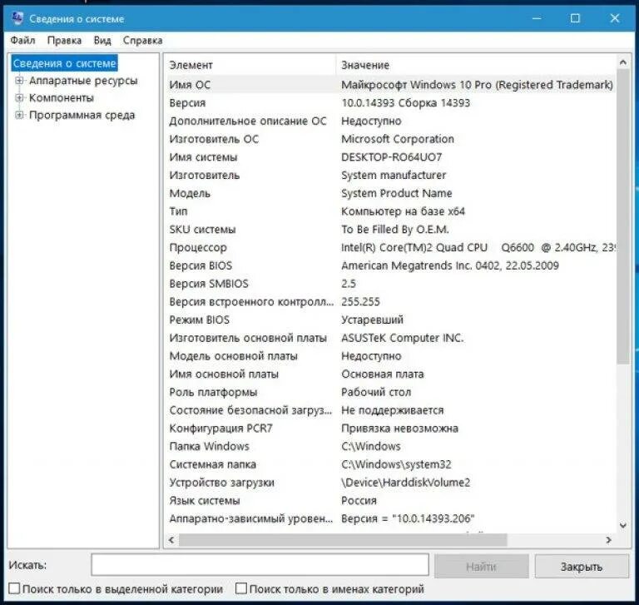The image size is (639, 605).
Task: Select Аппаратные ресурсы tree item label
Action: (83, 81)
